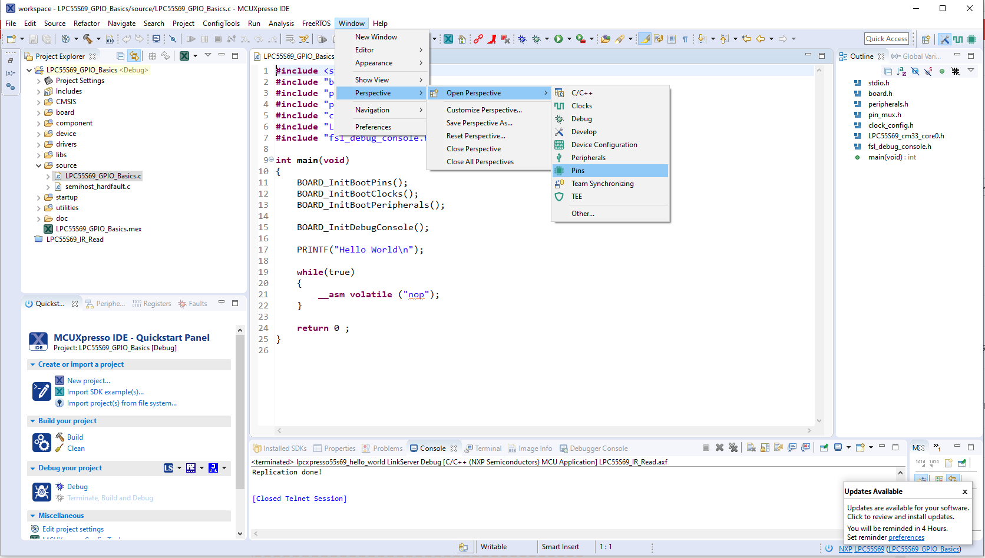Toggle Scroll Lock in Console toolbar
This screenshot has height=558, width=985.
(x=765, y=448)
